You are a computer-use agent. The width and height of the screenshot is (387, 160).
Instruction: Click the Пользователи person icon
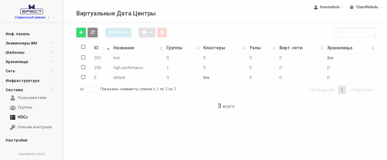[12, 98]
